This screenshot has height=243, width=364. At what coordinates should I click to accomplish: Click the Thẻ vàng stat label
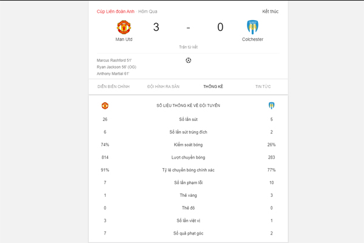coord(188,196)
